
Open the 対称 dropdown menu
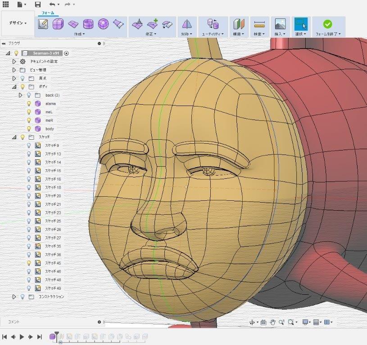186,34
